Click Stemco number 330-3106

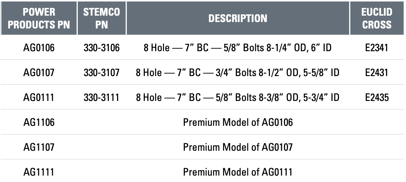101,48
